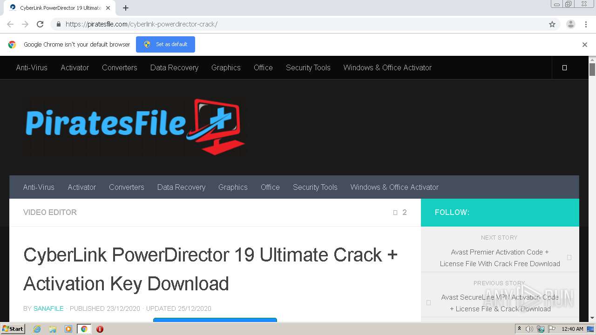Open Graphics in top black menu
Screen dimensions: 596x335
[226, 67]
